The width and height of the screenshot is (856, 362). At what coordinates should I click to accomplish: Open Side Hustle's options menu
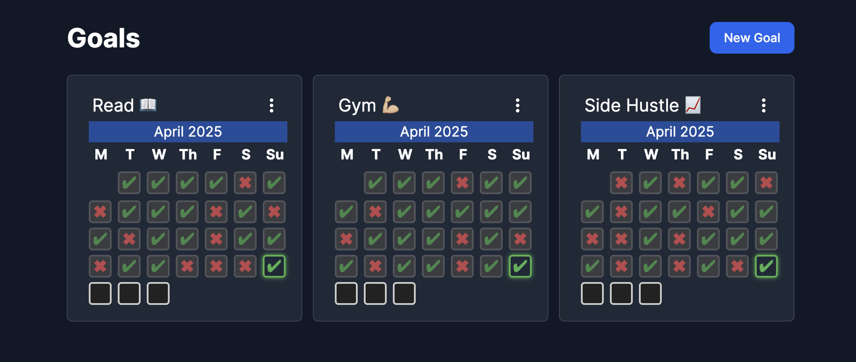coord(764,105)
